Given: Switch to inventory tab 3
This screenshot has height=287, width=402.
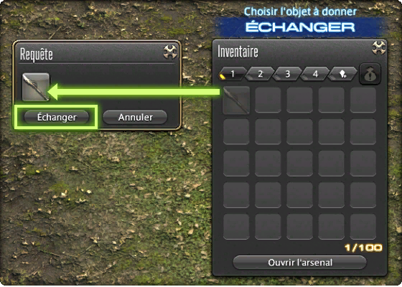Looking at the screenshot, I should [x=287, y=74].
